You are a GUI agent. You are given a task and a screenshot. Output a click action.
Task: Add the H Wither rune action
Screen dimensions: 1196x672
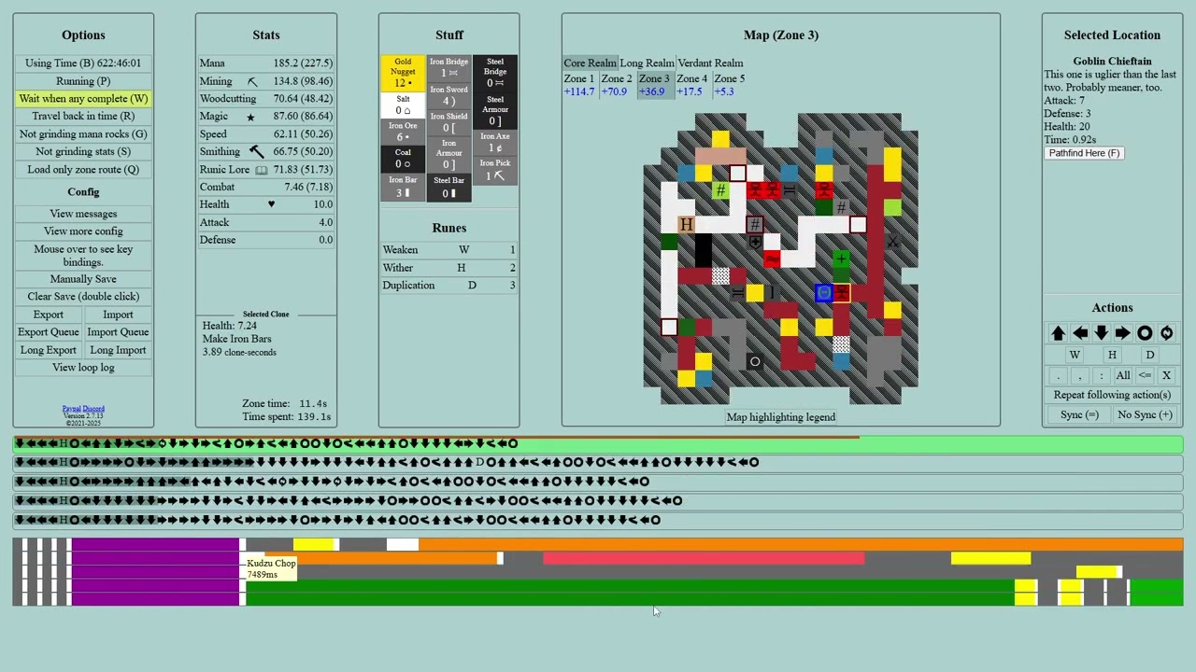[1112, 355]
